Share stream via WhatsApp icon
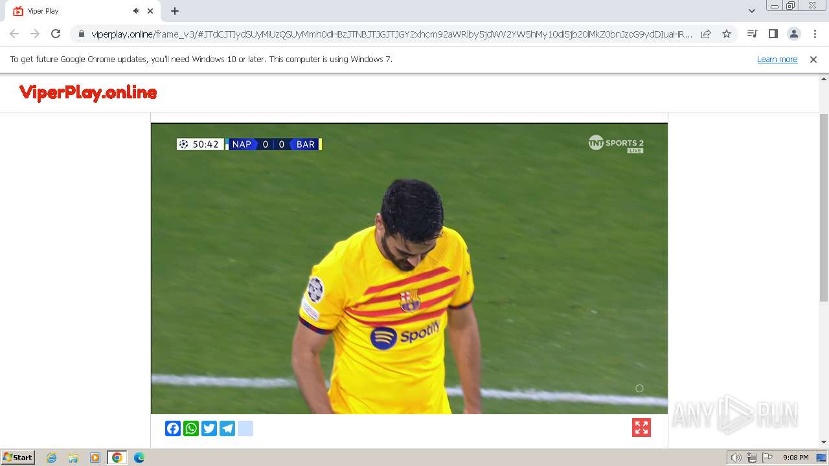Viewport: 829px width, 466px height. (191, 428)
